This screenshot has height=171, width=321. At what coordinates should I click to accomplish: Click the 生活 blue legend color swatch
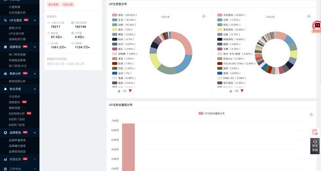click(x=114, y=20)
